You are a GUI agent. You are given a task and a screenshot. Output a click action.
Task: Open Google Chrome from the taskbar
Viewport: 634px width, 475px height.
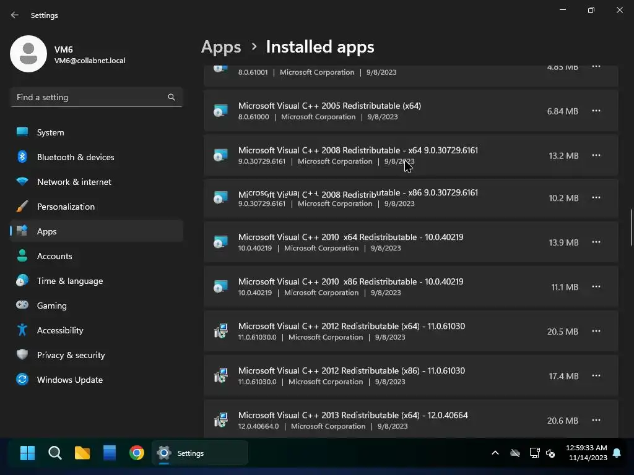pyautogui.click(x=137, y=453)
